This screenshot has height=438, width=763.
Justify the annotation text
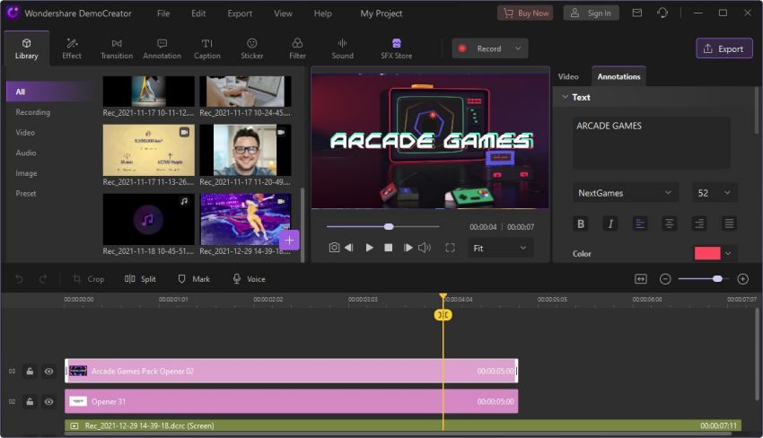coord(729,223)
